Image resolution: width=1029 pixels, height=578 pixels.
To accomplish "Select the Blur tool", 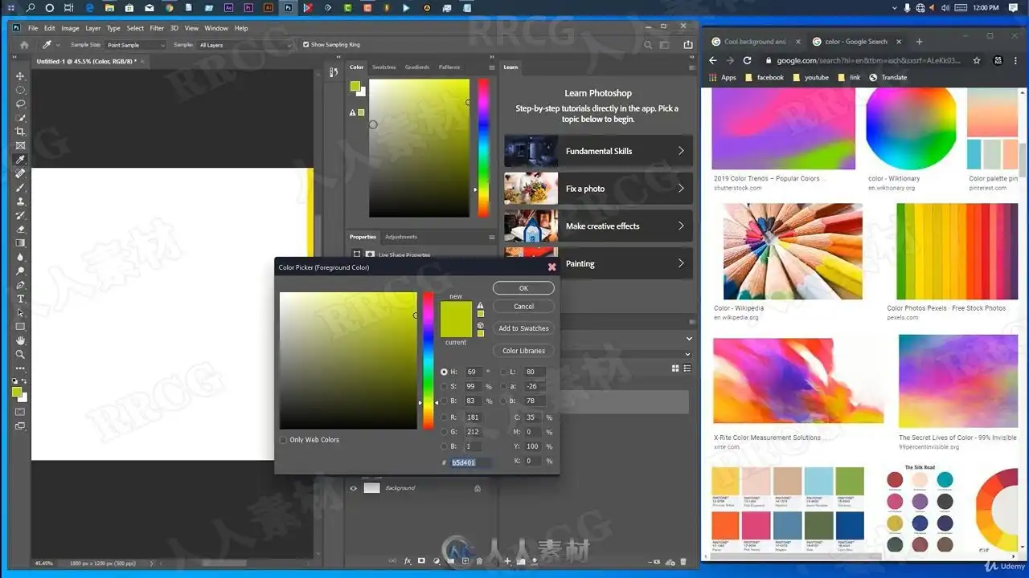I will pos(21,257).
